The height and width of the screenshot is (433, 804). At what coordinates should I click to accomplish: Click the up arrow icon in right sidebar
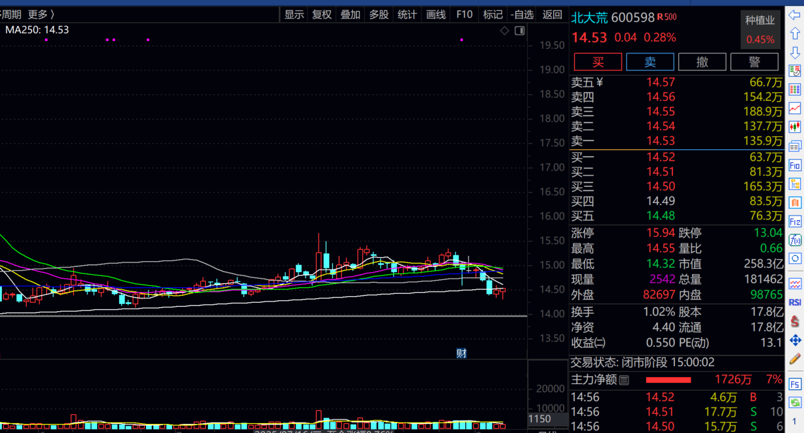coord(794,33)
